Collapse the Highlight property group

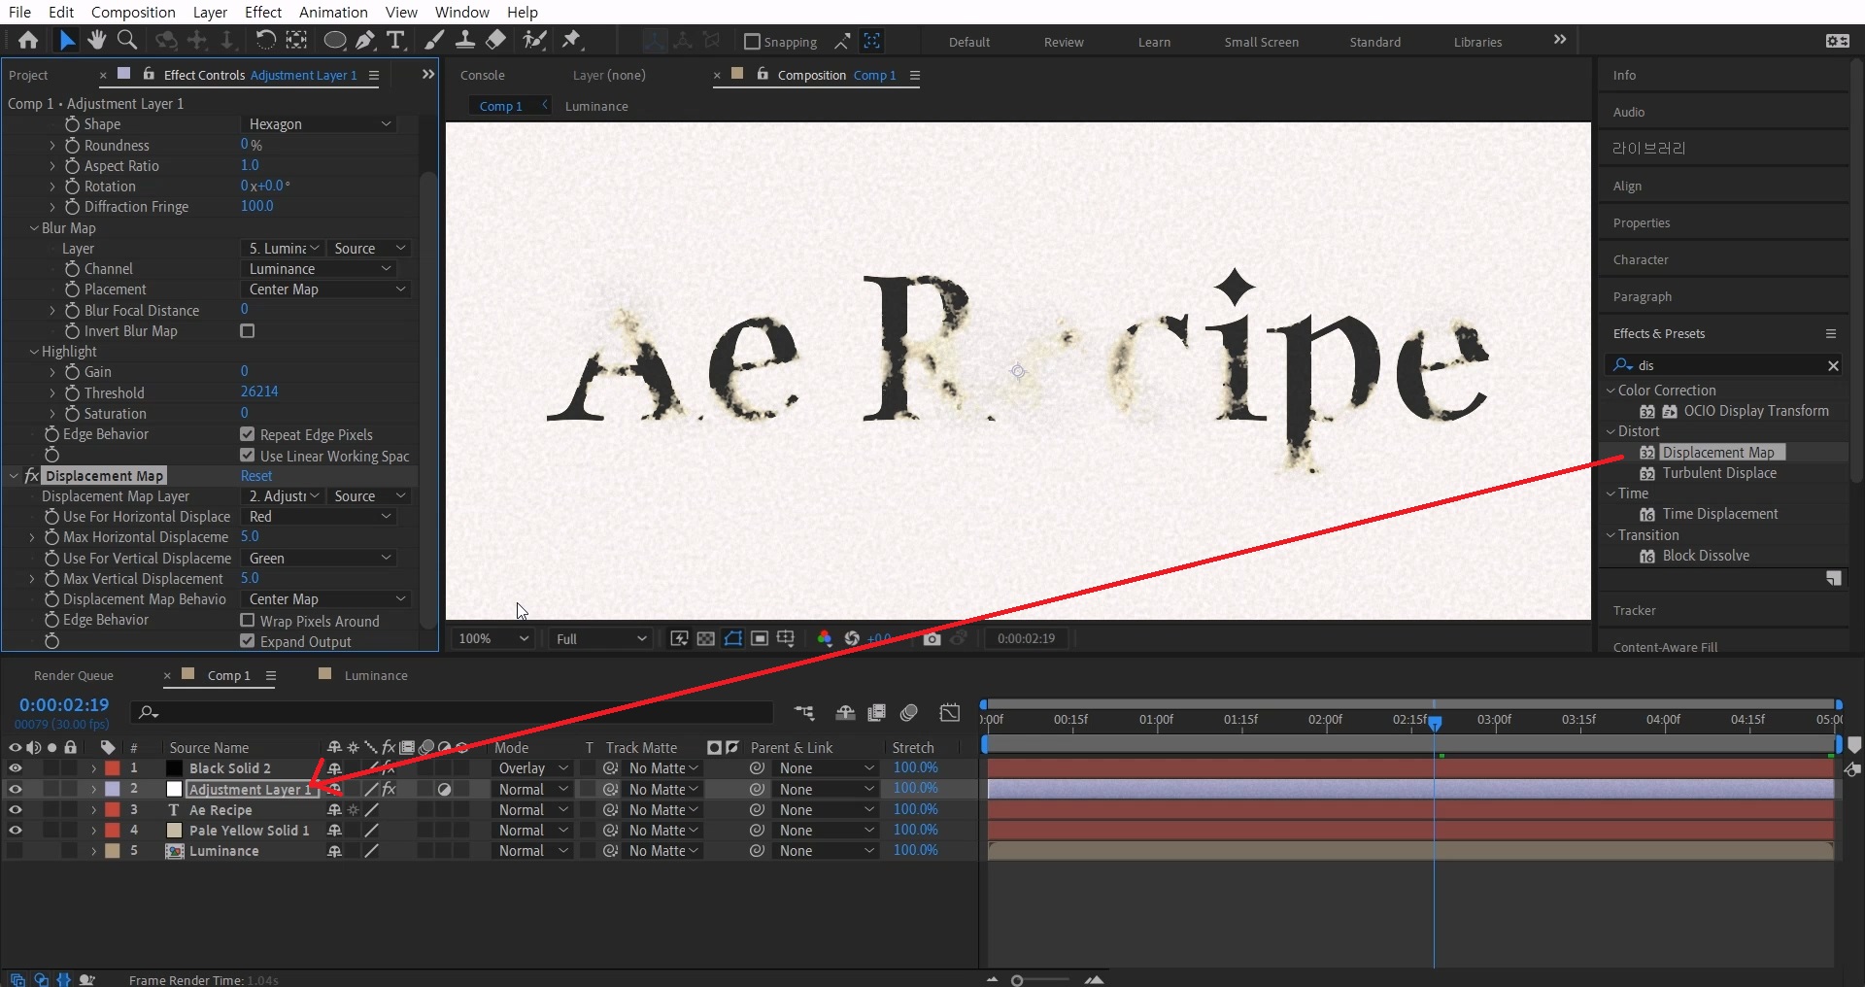(34, 352)
